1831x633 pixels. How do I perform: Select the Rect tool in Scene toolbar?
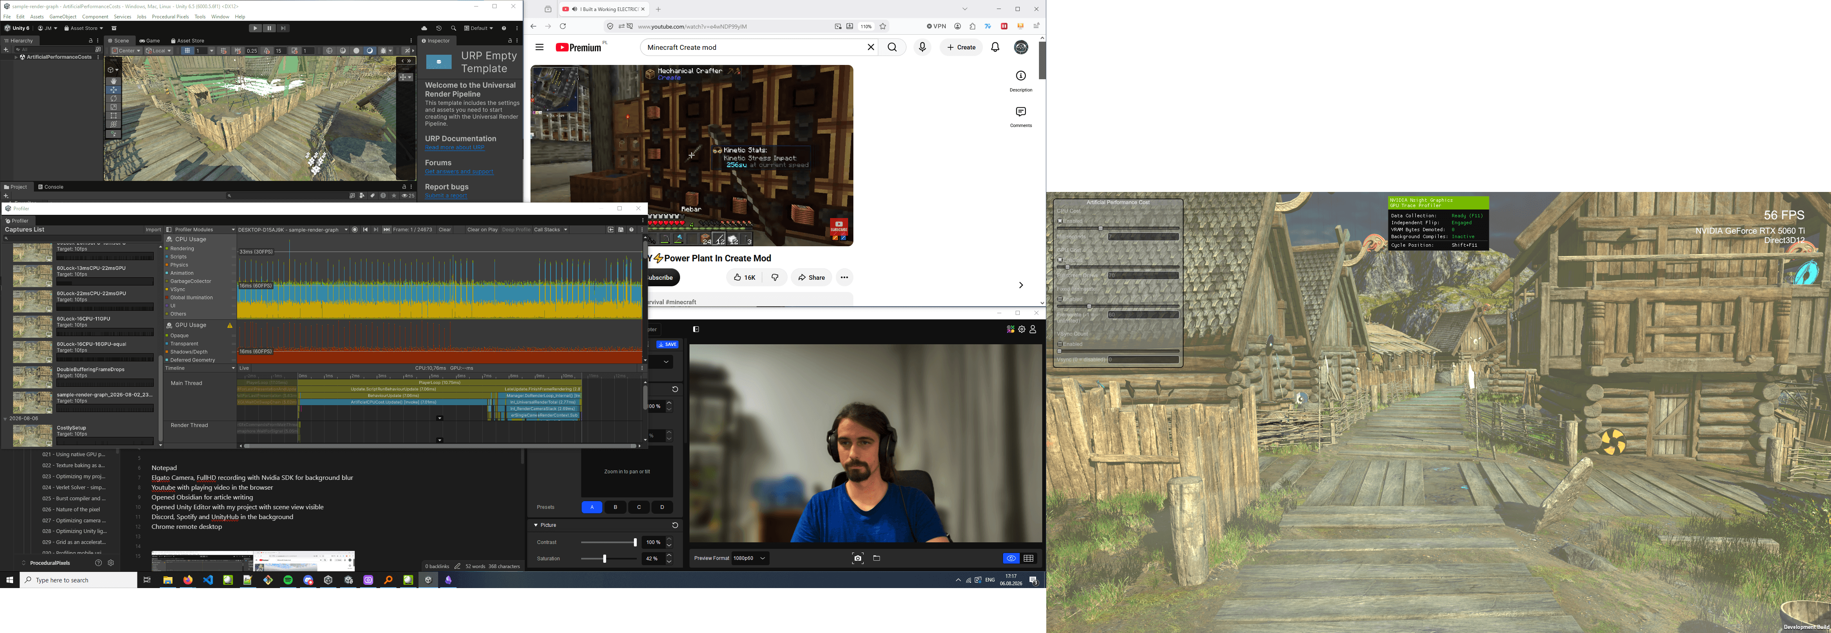pos(113,116)
